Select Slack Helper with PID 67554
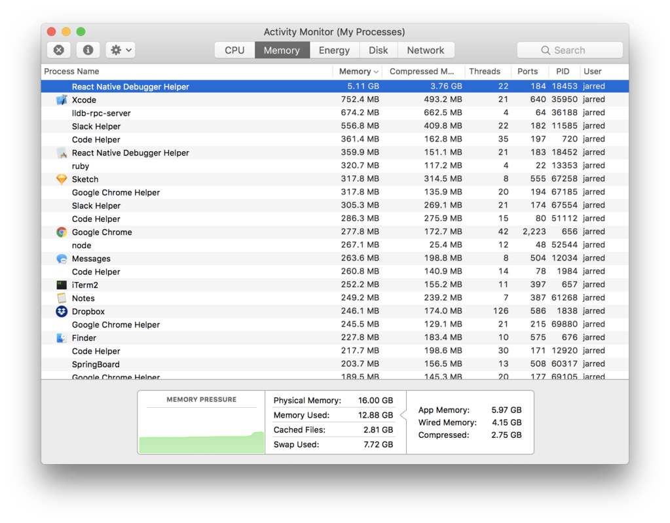 coord(335,206)
